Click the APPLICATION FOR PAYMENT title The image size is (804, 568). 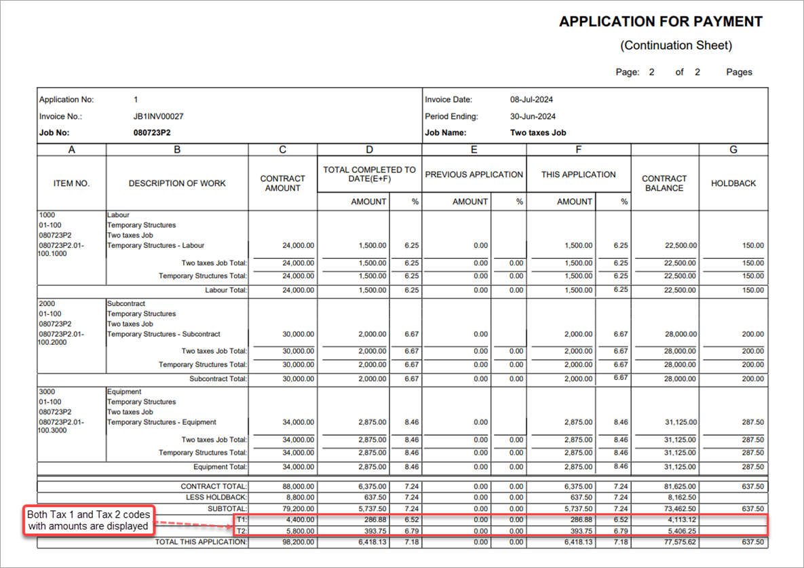[x=660, y=22]
